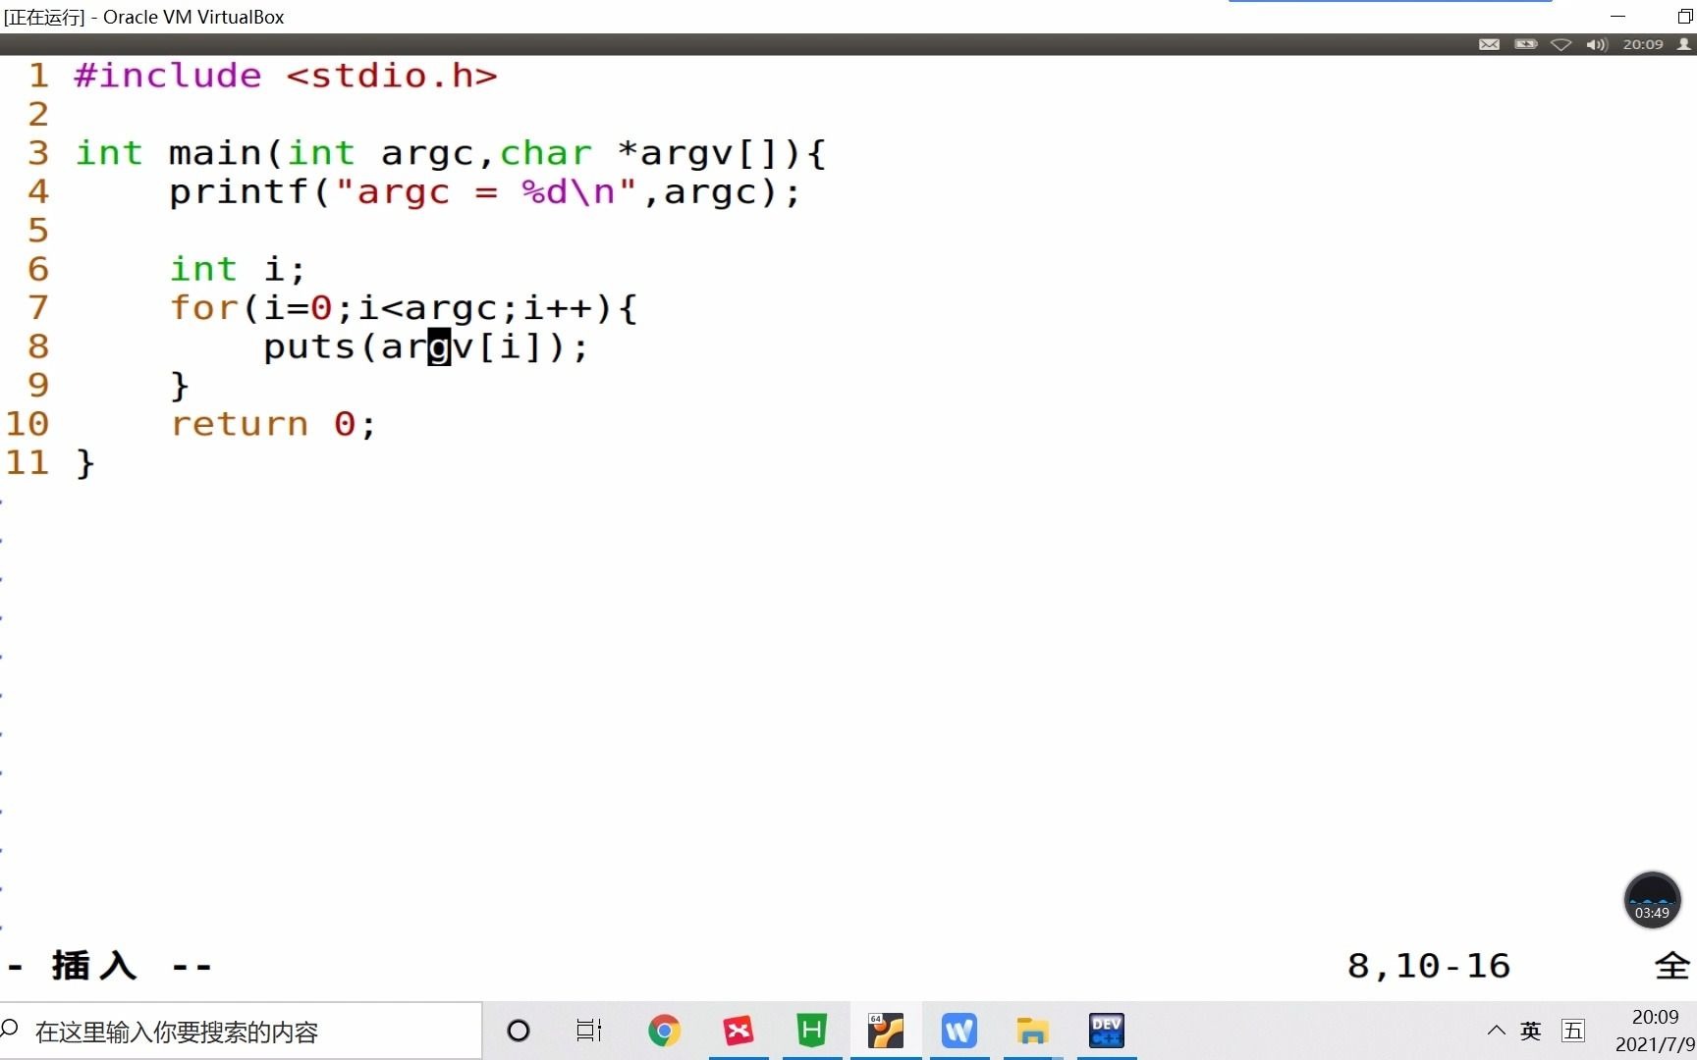1697x1060 pixels.
Task: Click on #include in line 1
Action: (x=168, y=76)
